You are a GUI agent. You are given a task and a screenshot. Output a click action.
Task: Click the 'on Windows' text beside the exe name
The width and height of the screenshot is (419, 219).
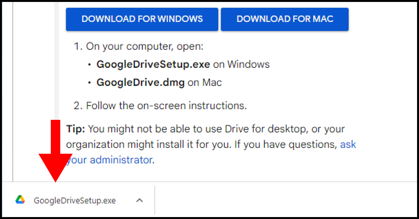(241, 64)
